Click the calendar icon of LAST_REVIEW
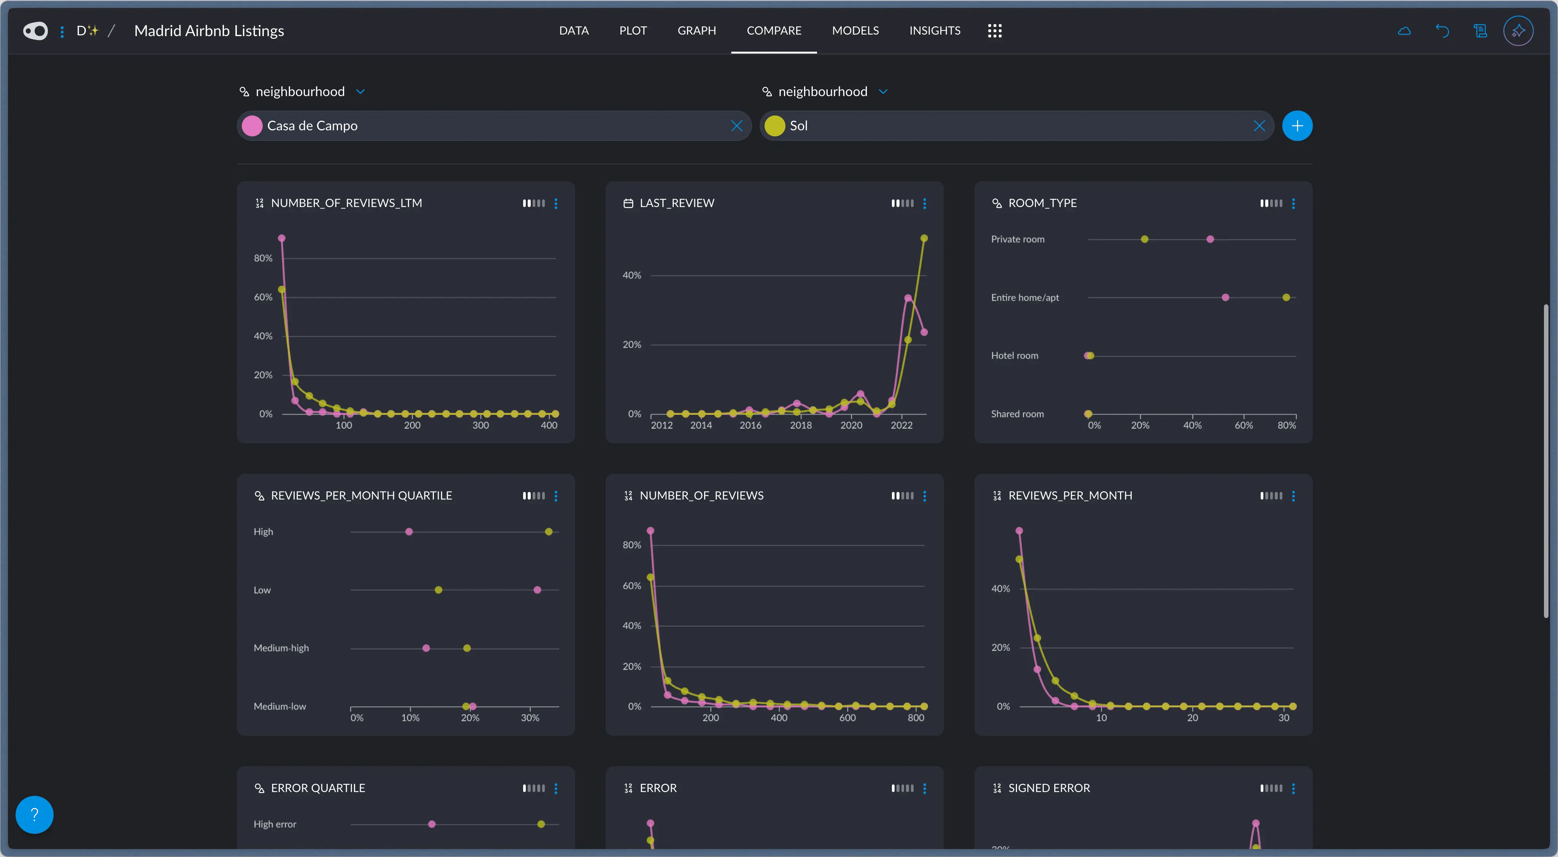The width and height of the screenshot is (1558, 857). 628,204
